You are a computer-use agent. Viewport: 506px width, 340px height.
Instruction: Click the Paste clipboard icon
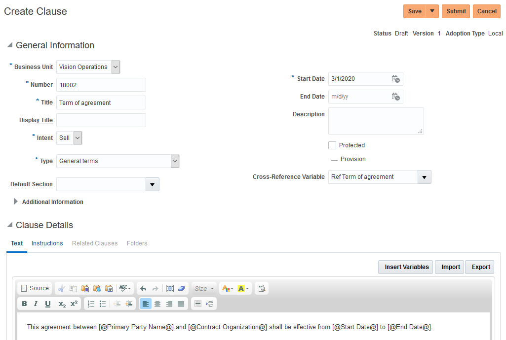coord(85,288)
